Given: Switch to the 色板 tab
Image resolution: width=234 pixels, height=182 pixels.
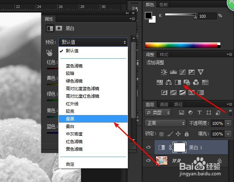Looking at the screenshot, I should pyautogui.click(x=164, y=5).
